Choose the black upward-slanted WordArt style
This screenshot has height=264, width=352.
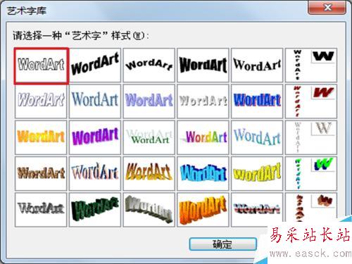[95, 65]
